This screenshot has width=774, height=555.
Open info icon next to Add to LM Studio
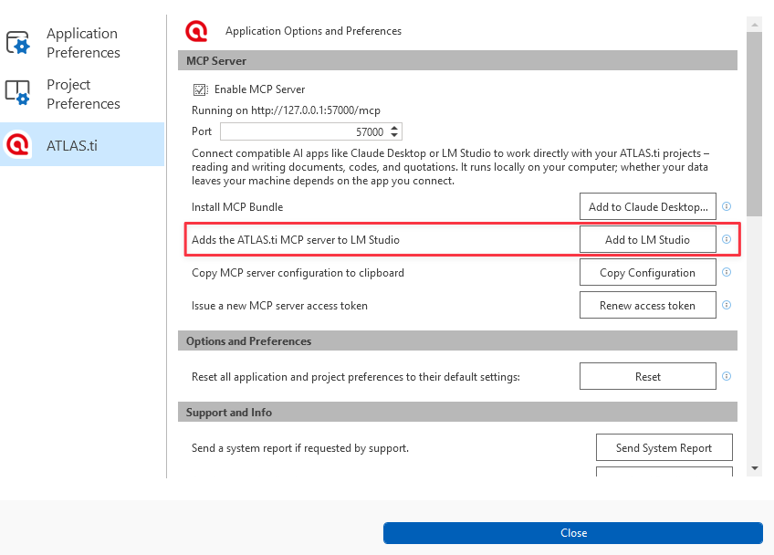click(727, 239)
